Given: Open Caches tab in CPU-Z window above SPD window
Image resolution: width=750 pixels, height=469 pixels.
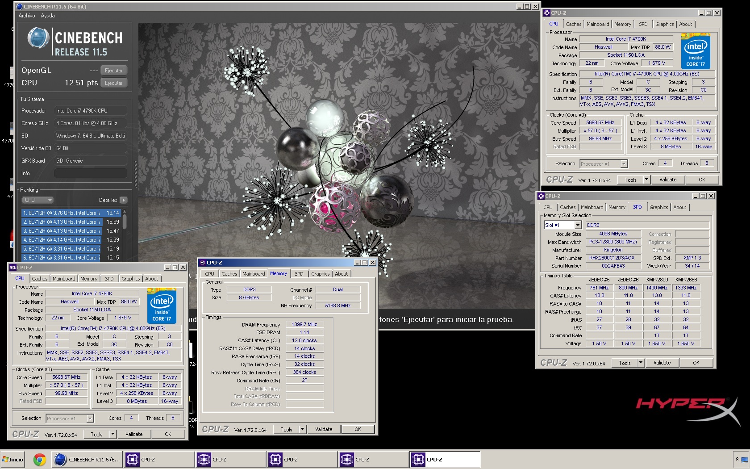Looking at the screenshot, I should coord(574,24).
